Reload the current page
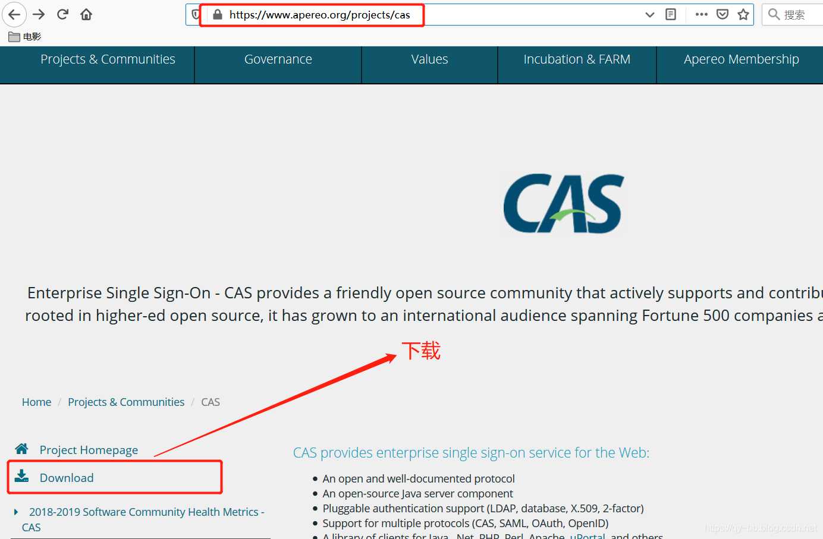 62,14
